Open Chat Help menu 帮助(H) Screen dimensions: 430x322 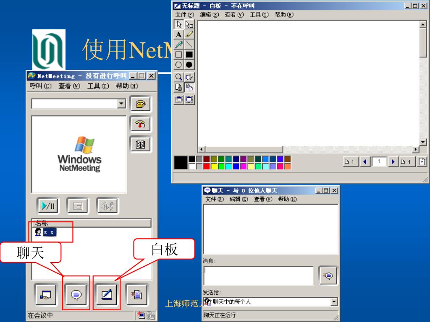(x=287, y=199)
